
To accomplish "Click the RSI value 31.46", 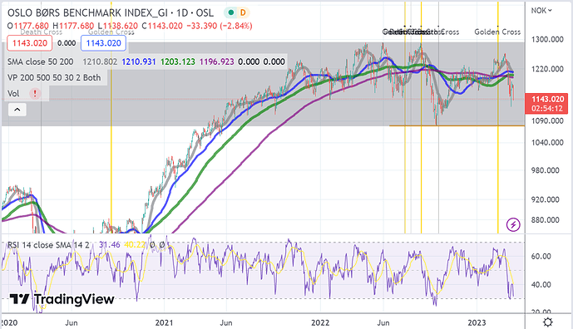I will pos(110,245).
